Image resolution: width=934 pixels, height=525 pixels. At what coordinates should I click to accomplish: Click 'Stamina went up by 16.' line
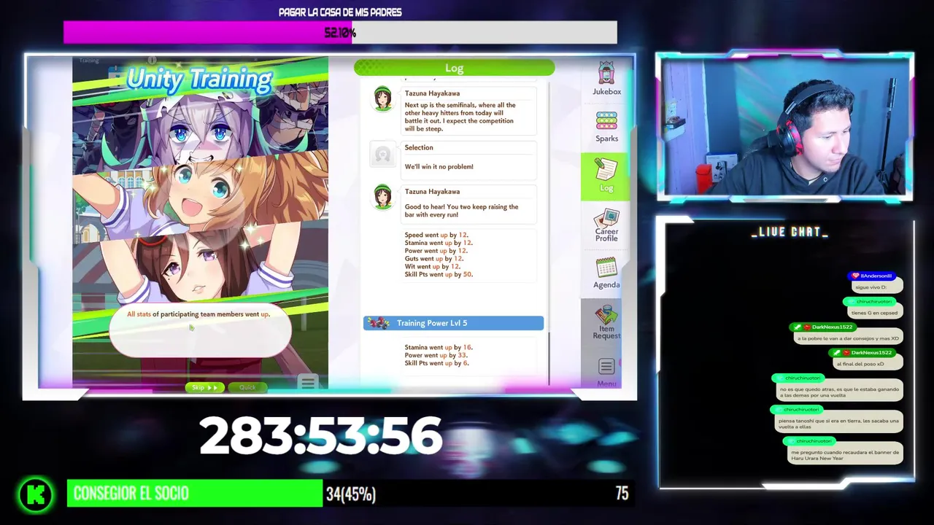pyautogui.click(x=439, y=347)
